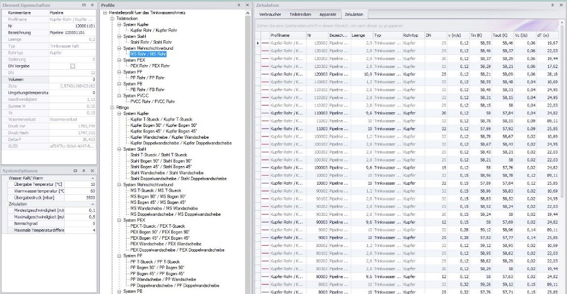This screenshot has height=294, width=567.
Task: Switch to the Teilstrecken tab
Action: pos(300,14)
